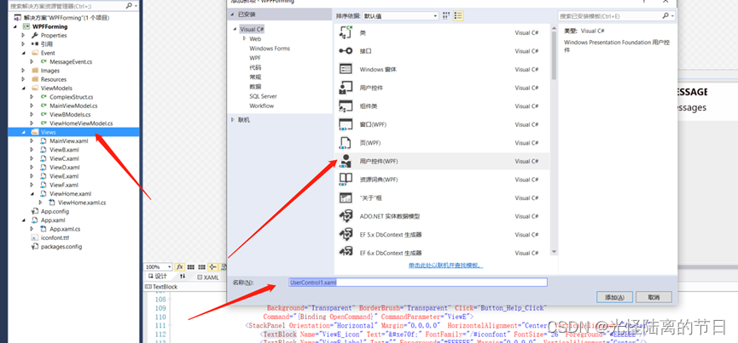Select the 用户控件(WPF) template icon
This screenshot has width=738, height=343.
coord(346,161)
